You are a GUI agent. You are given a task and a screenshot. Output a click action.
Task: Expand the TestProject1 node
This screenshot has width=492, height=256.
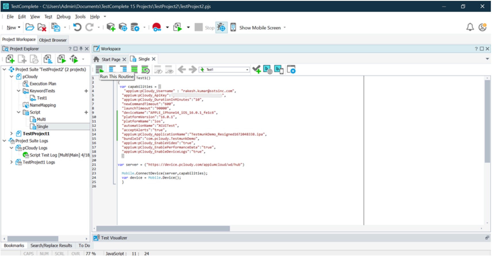tap(11, 134)
